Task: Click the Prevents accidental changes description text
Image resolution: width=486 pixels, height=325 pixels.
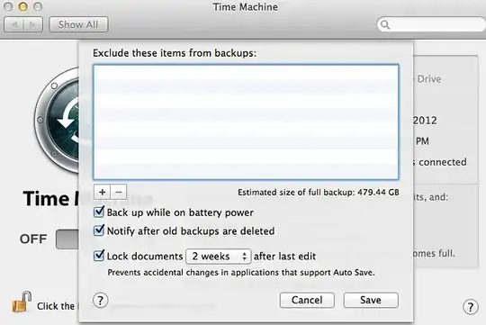Action: tap(241, 273)
